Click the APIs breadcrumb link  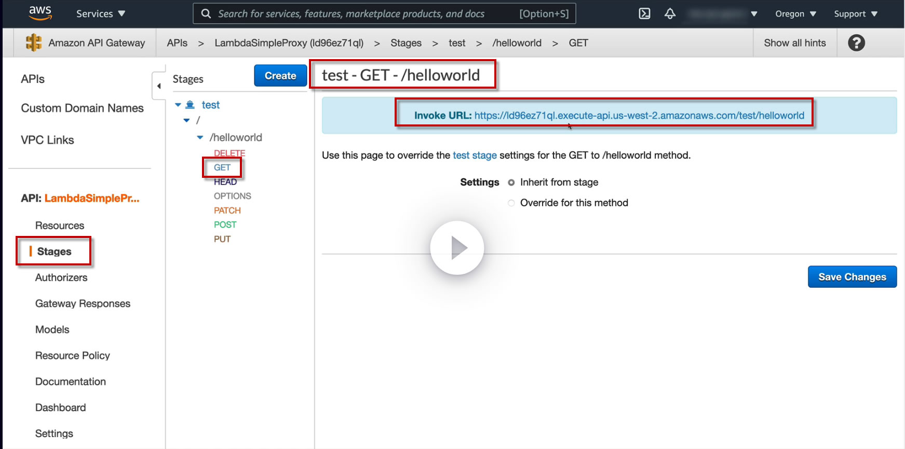177,43
